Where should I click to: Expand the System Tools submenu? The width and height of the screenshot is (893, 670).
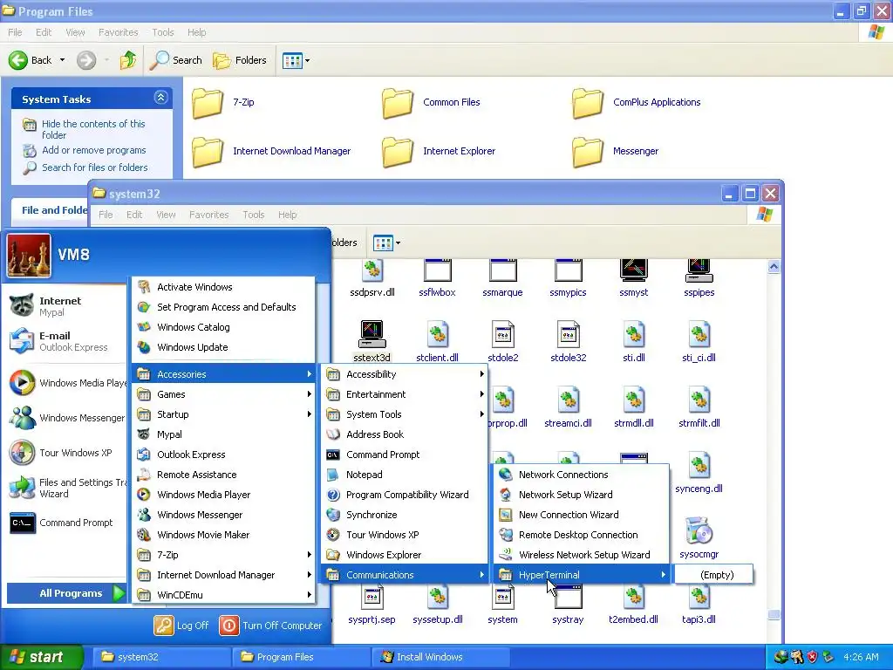point(405,414)
